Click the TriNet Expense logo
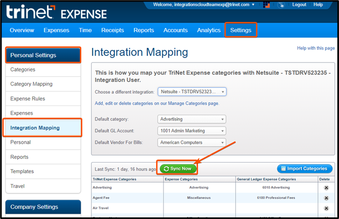Viewport: 339px width, 219px height. (56, 12)
